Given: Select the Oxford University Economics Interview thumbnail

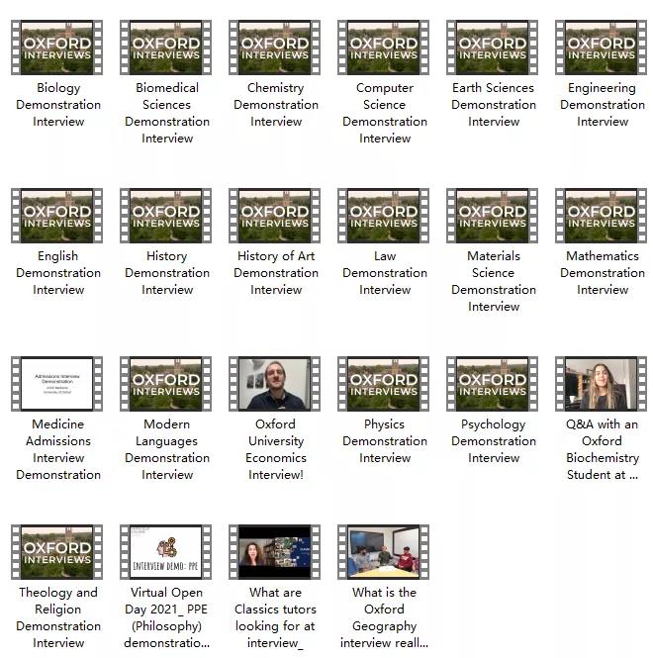Looking at the screenshot, I should tap(274, 384).
